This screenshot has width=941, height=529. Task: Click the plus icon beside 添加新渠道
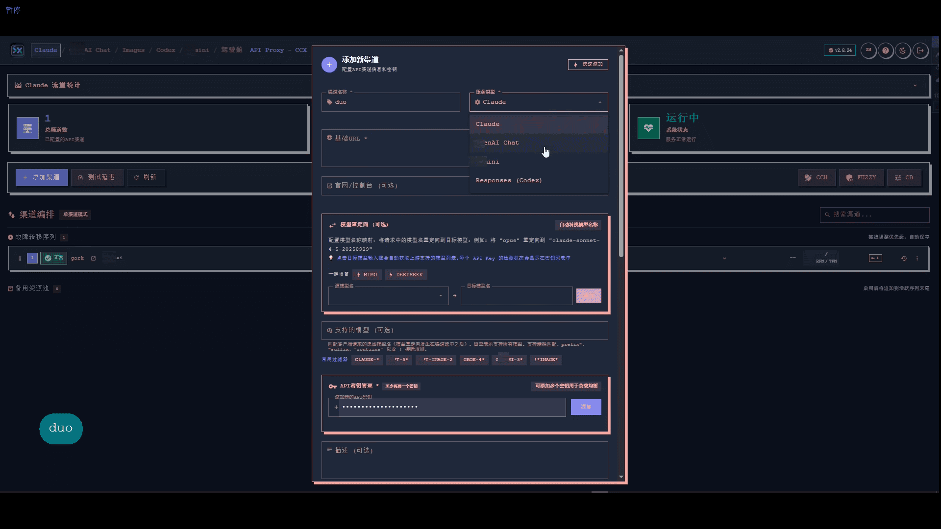click(x=329, y=64)
